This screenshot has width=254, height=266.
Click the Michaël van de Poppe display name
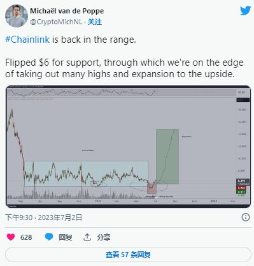67,11
